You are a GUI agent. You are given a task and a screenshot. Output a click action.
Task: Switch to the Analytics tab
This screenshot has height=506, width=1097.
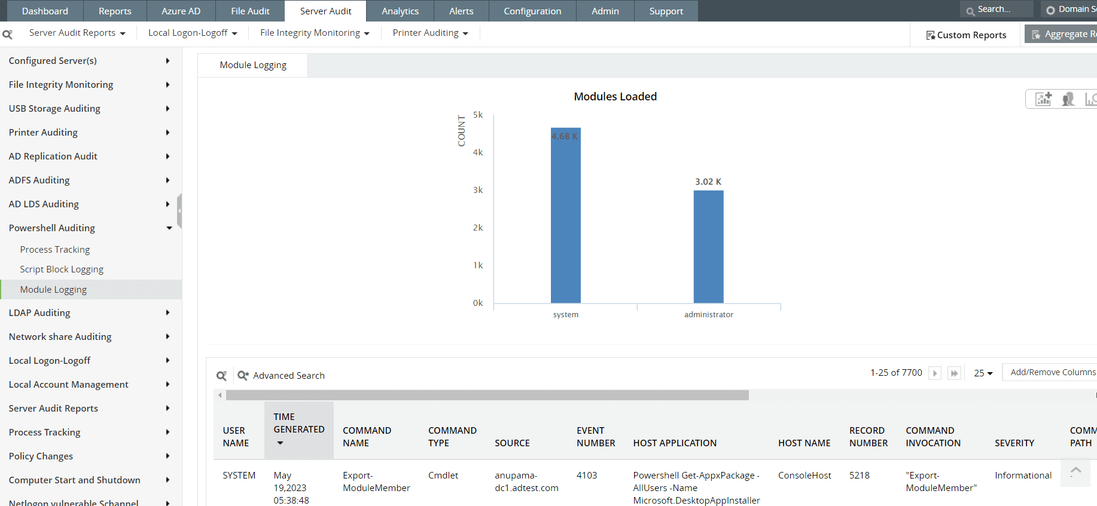pyautogui.click(x=400, y=11)
